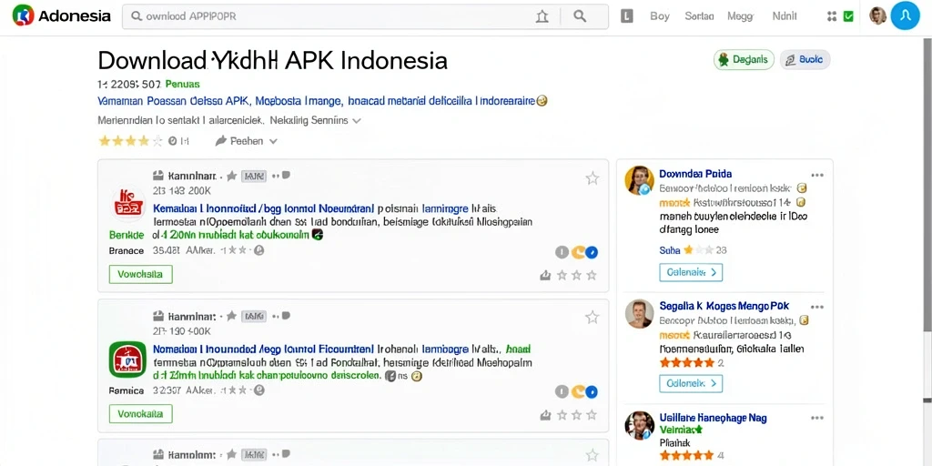Click the green 'Dagarls' pill button
Image resolution: width=932 pixels, height=466 pixels.
[744, 59]
